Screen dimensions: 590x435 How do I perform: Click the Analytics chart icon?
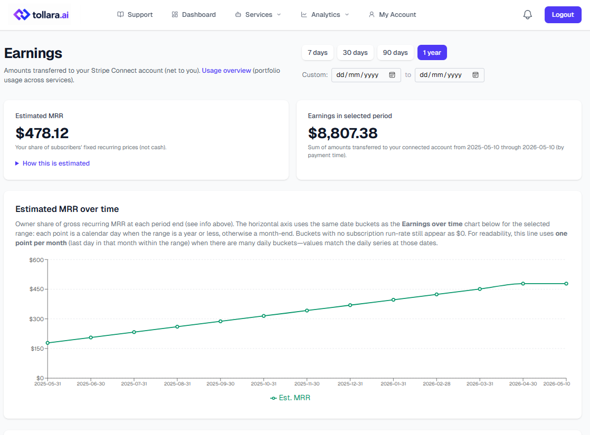pos(304,15)
